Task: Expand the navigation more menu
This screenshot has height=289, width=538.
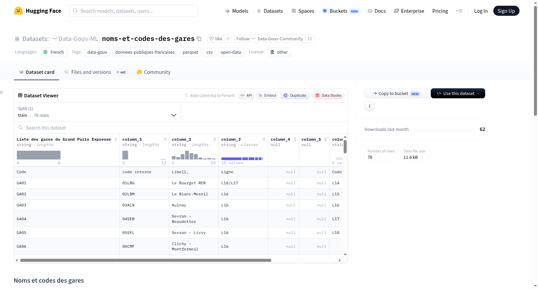Action: coord(459,11)
